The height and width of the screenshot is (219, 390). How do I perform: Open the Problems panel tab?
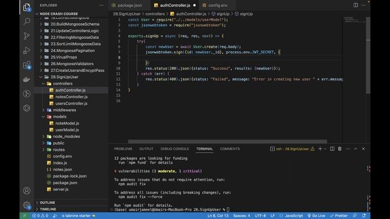(x=123, y=148)
